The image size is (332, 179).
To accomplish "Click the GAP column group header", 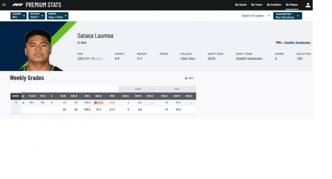I will [x=177, y=89].
